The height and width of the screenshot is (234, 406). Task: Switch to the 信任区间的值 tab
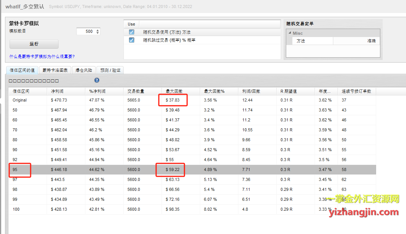(x=22, y=70)
